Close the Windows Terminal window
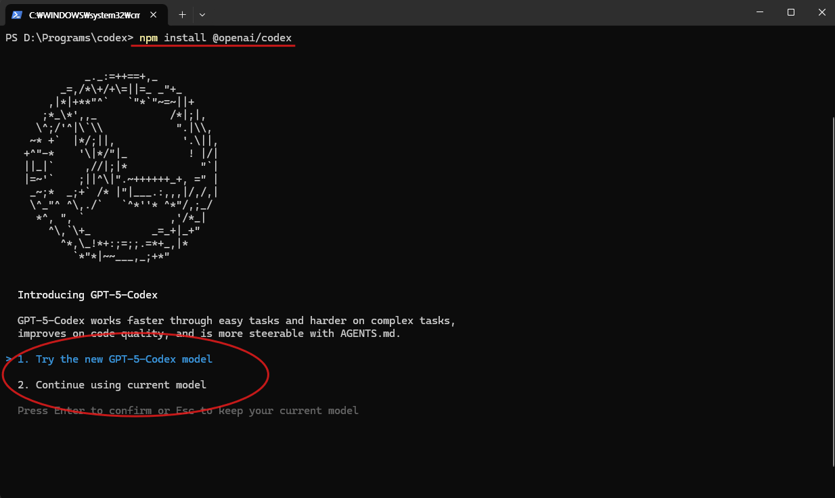This screenshot has height=498, width=835. click(x=821, y=13)
